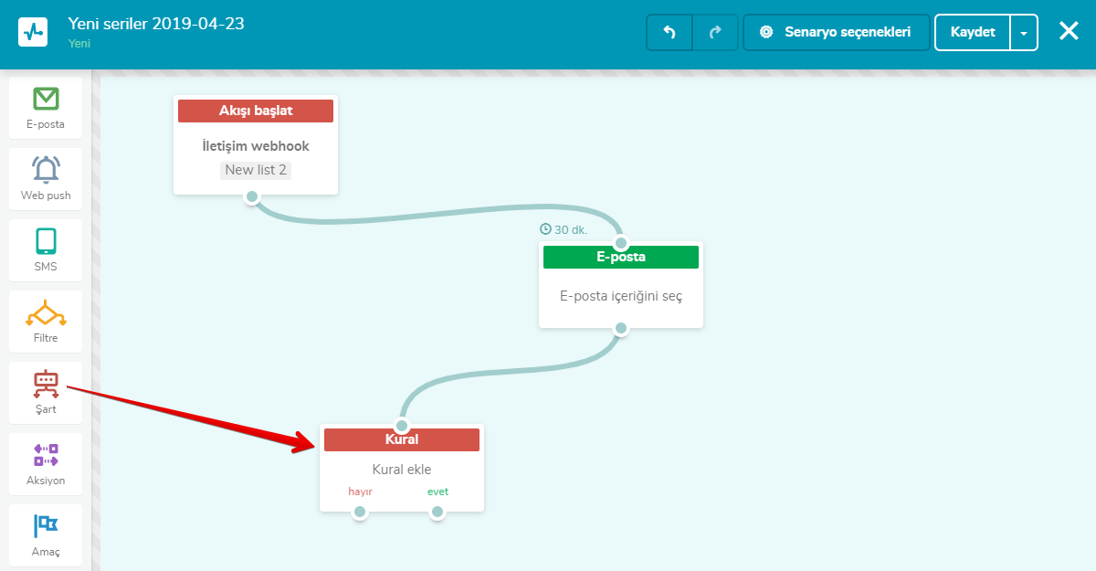Select the Amaç flag icon
The width and height of the screenshot is (1096, 571).
click(x=46, y=526)
